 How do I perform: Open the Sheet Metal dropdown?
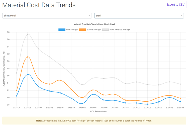tap(47, 15)
